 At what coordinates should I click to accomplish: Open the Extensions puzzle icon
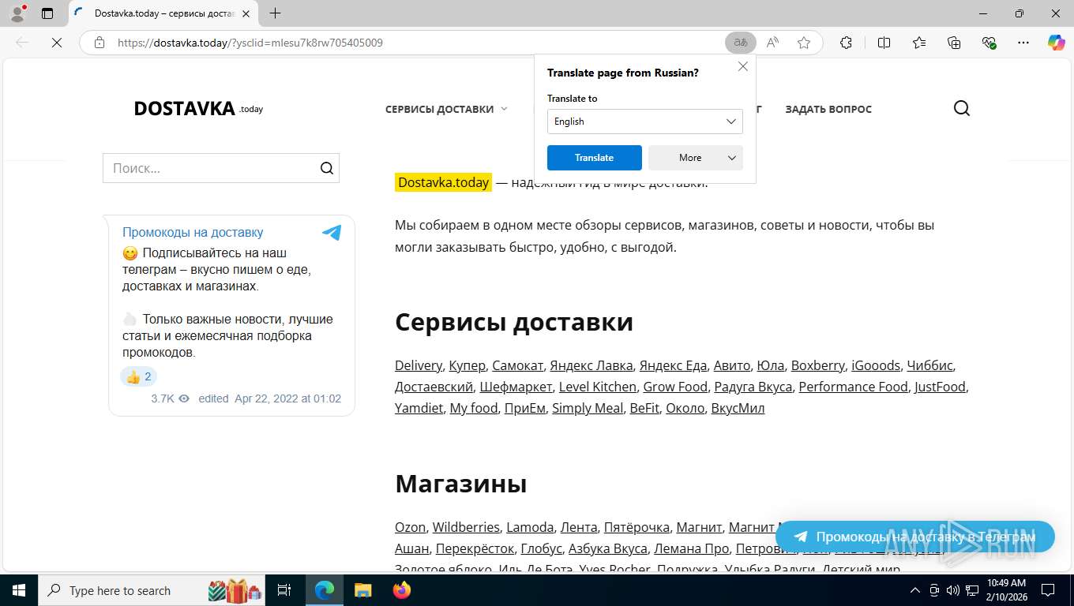[x=846, y=43]
